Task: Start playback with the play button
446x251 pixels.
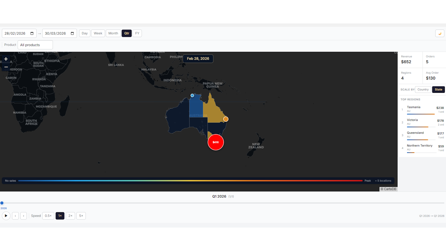Action: [6, 216]
